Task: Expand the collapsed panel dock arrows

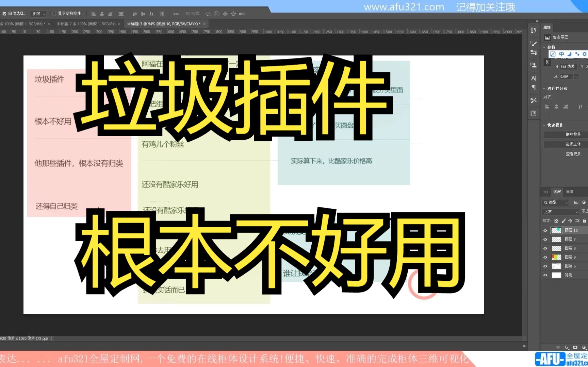Action: (537, 21)
